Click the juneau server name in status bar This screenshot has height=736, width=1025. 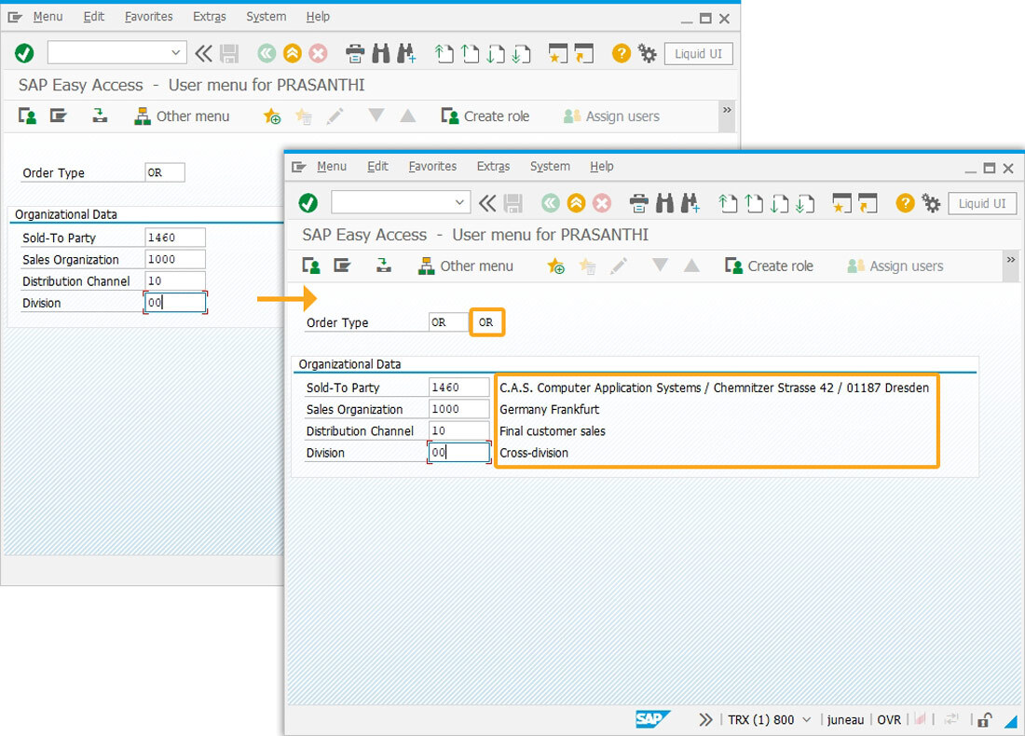click(x=845, y=719)
